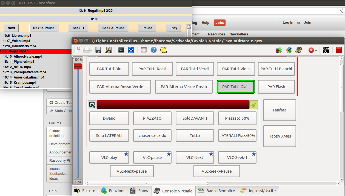
Task: Click the Fixture tab icon at bottom
Action: click(77, 191)
